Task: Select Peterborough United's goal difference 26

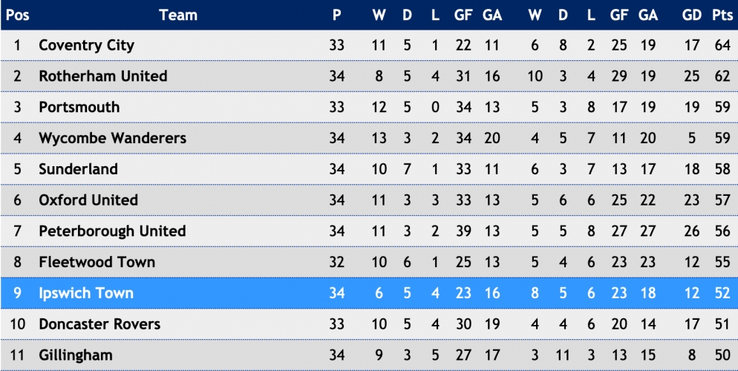Action: [692, 231]
